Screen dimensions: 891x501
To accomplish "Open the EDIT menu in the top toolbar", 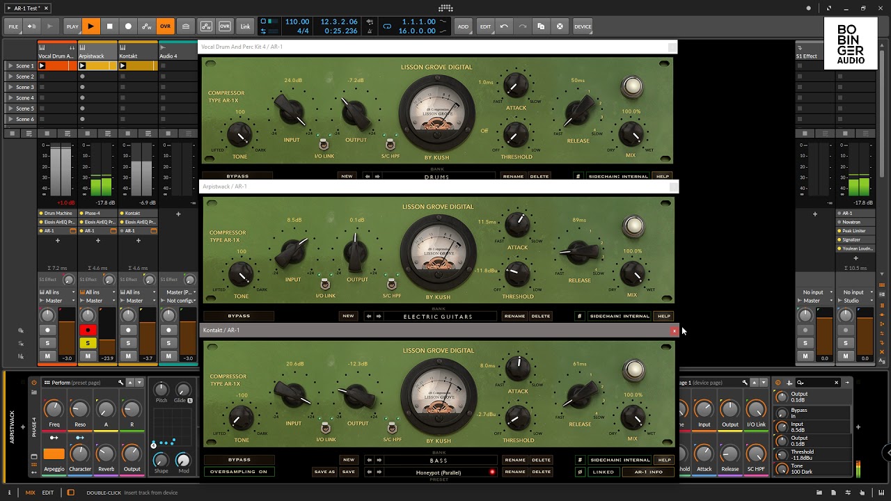I will [x=485, y=26].
